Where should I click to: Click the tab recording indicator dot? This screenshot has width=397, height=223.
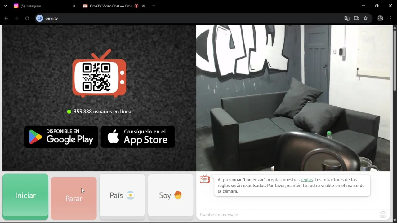[136, 6]
